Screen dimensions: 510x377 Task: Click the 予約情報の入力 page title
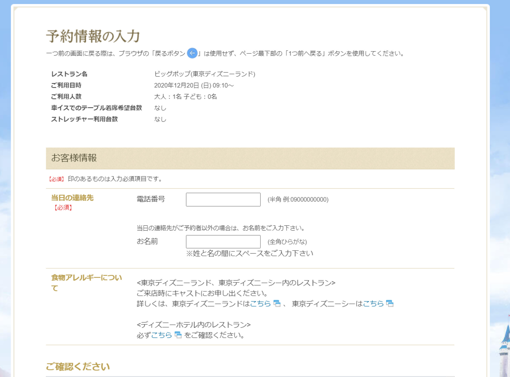[x=93, y=36]
